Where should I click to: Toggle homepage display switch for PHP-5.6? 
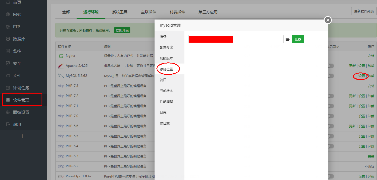point(331,126)
